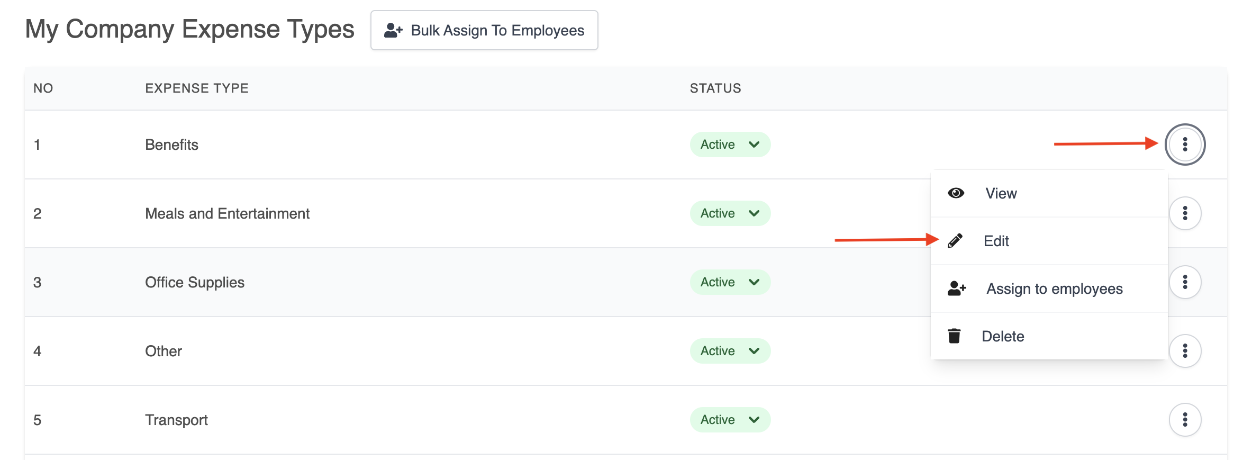Click the pencil icon beside Edit
The width and height of the screenshot is (1234, 460).
click(x=955, y=241)
